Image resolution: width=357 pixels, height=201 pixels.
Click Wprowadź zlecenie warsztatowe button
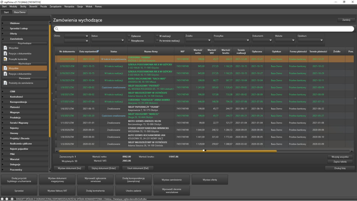tap(172, 191)
